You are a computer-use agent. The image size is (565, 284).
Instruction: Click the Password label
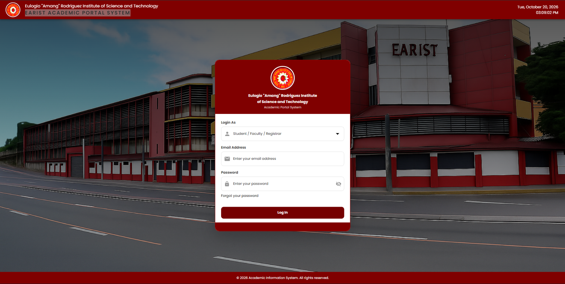pyautogui.click(x=230, y=173)
